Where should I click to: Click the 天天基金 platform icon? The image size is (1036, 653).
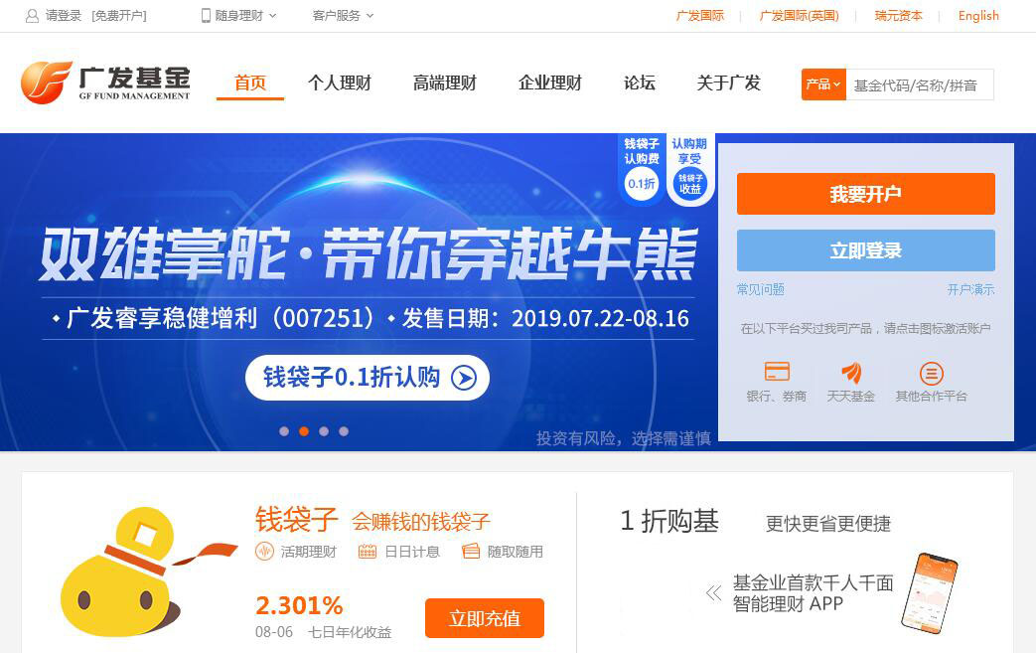click(851, 373)
